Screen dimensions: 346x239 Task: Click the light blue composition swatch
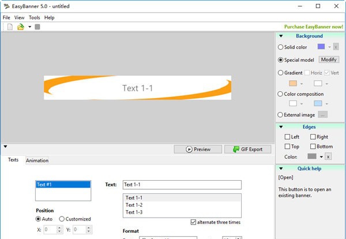[x=318, y=103]
